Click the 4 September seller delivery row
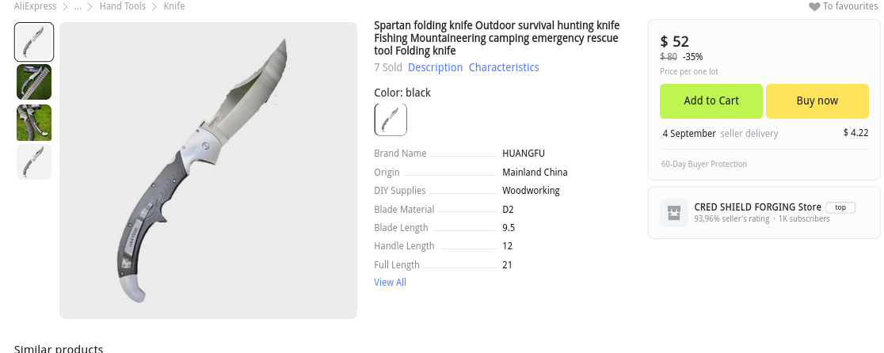This screenshot has height=353, width=884. pos(765,134)
